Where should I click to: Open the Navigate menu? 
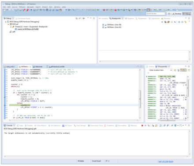[30, 7]
